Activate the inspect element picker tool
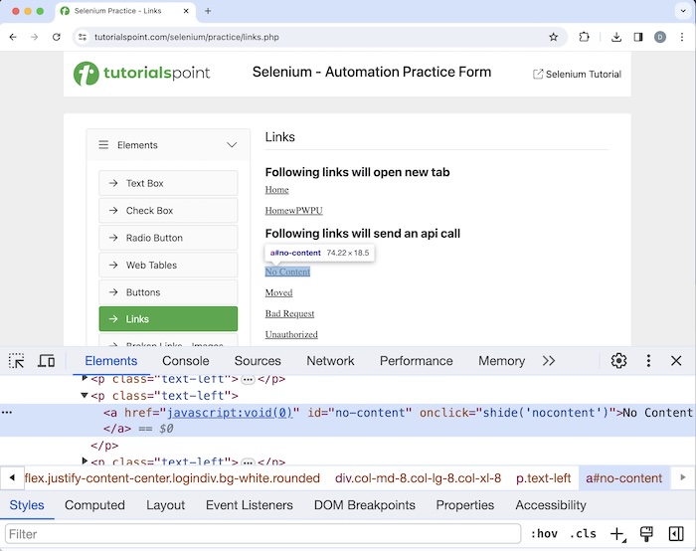The width and height of the screenshot is (696, 551). pos(16,361)
